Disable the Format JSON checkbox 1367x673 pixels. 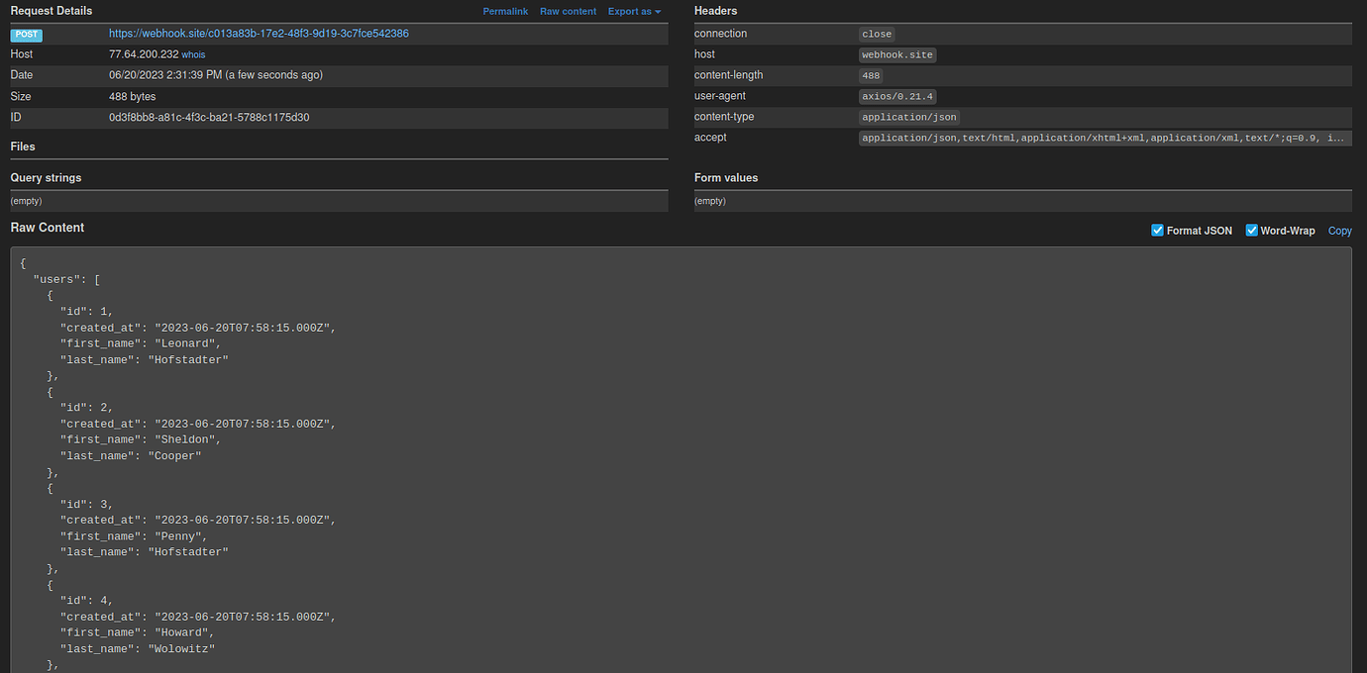coord(1157,230)
